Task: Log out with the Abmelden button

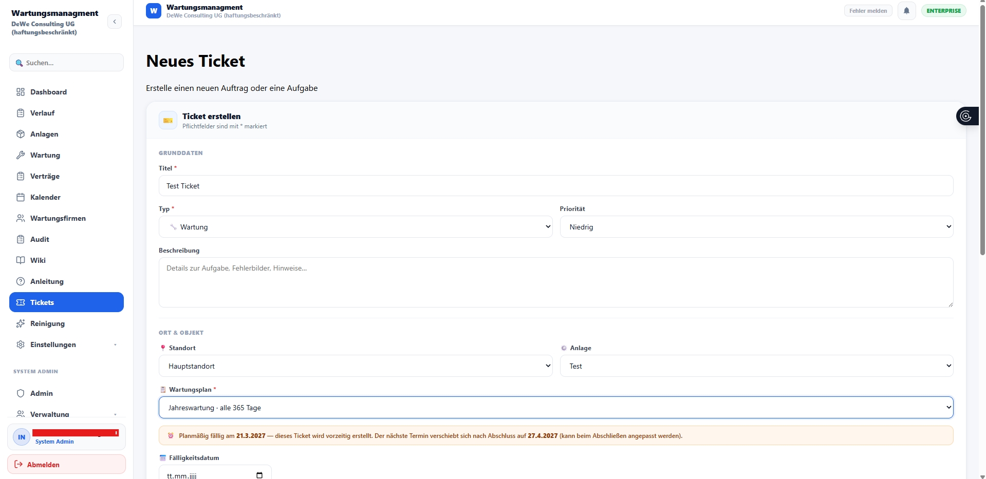Action: (x=66, y=465)
